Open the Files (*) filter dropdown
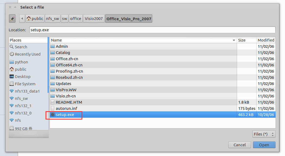Screen dimensions: 285x156 (x=264, y=134)
